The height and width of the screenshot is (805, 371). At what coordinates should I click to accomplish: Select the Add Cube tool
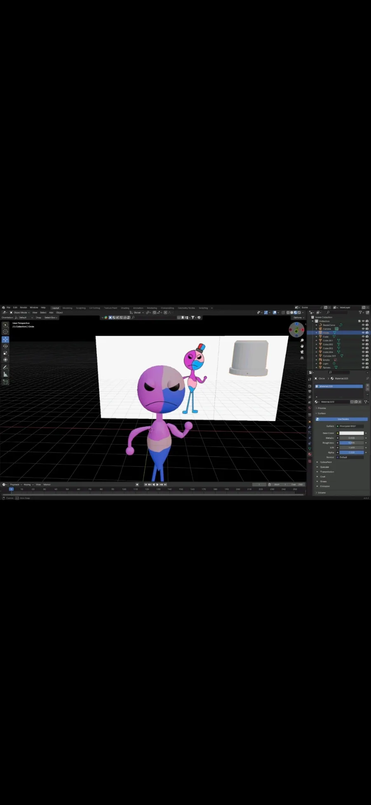pyautogui.click(x=5, y=382)
